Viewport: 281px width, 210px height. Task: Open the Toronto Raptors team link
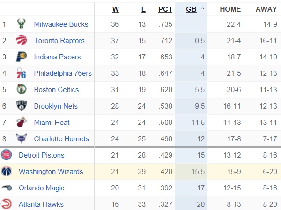point(59,41)
